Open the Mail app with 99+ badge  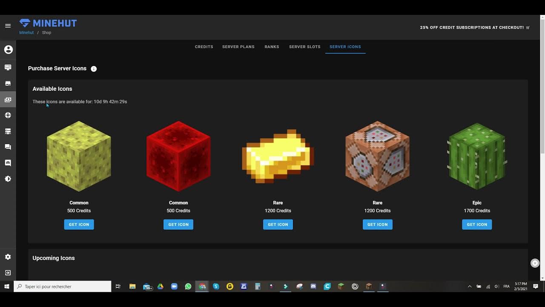147,287
